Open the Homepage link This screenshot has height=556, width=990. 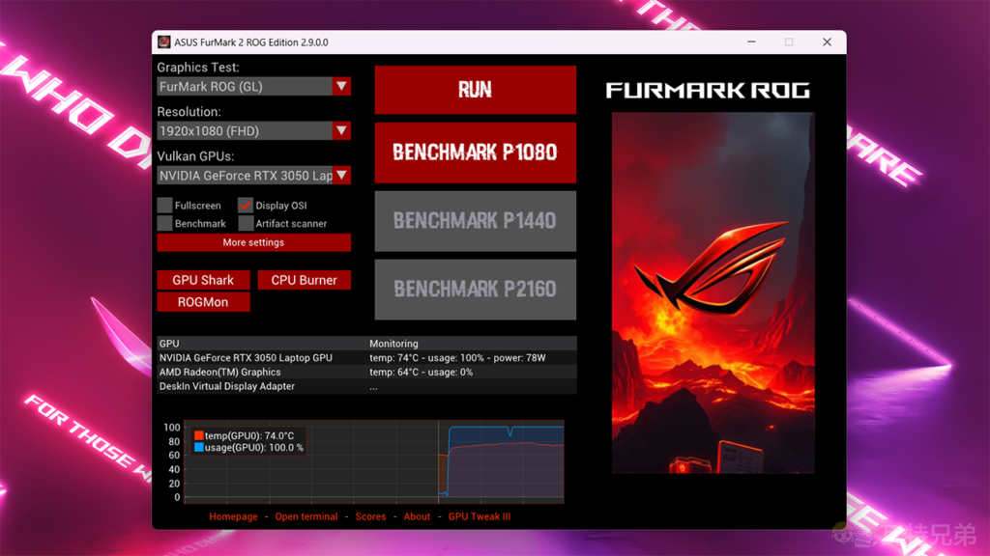coord(234,516)
